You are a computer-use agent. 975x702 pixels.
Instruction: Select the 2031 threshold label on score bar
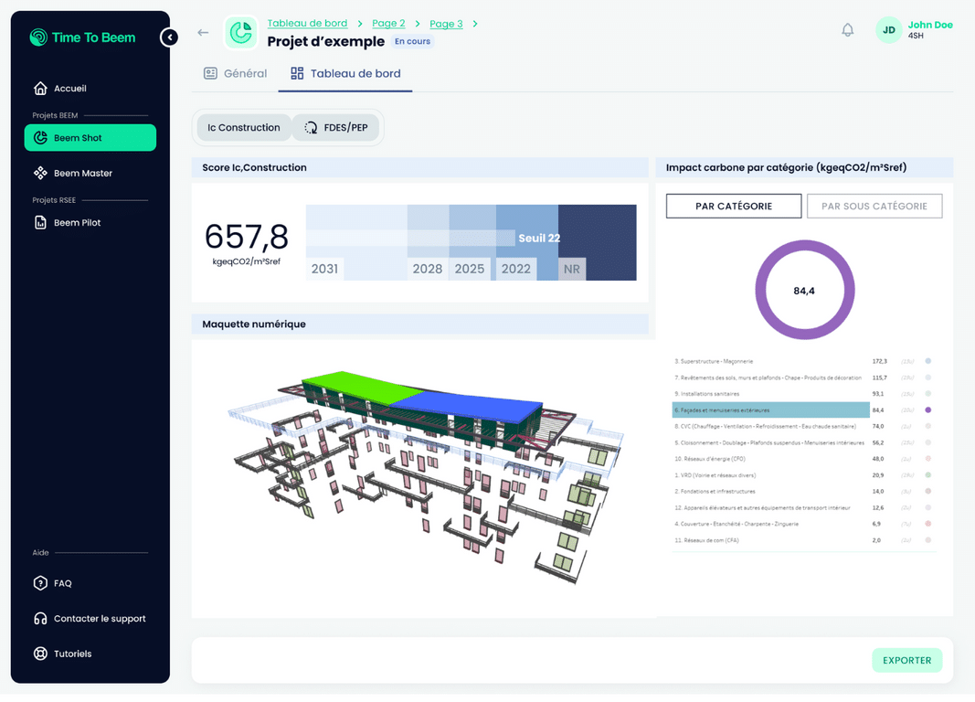[x=324, y=270]
